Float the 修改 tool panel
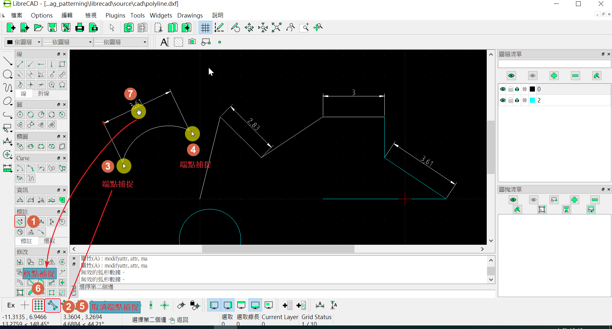This screenshot has width=612, height=329. tap(59, 252)
